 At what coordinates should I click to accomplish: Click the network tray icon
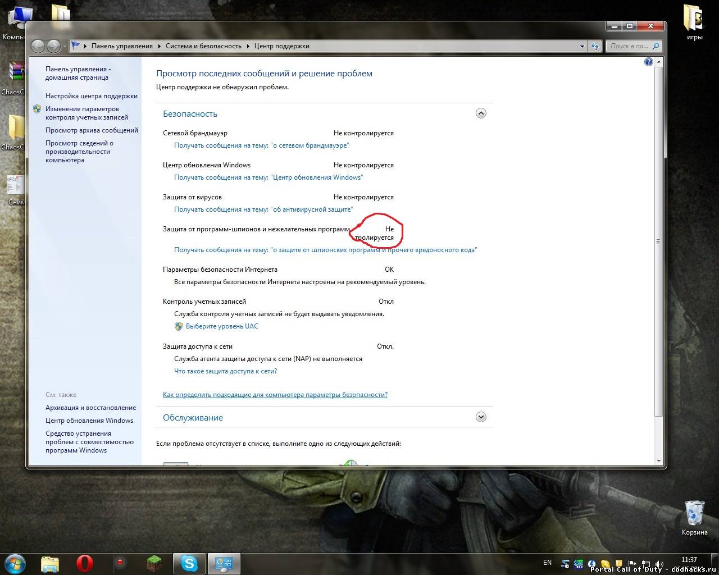point(646,563)
